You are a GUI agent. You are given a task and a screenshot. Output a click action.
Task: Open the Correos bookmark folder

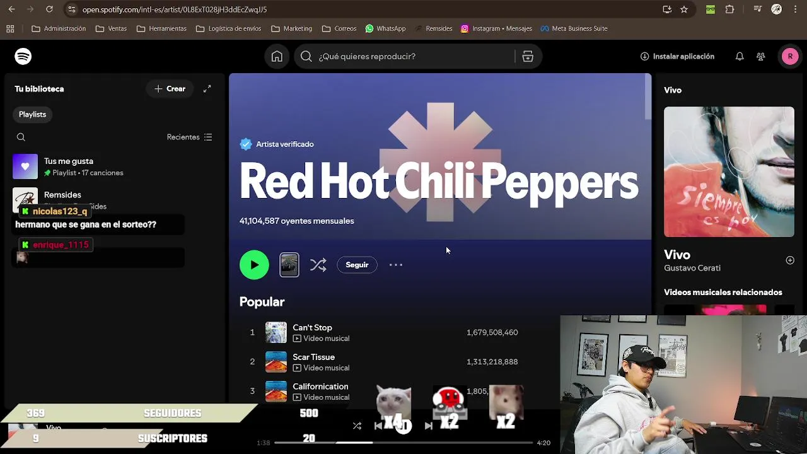pos(339,28)
